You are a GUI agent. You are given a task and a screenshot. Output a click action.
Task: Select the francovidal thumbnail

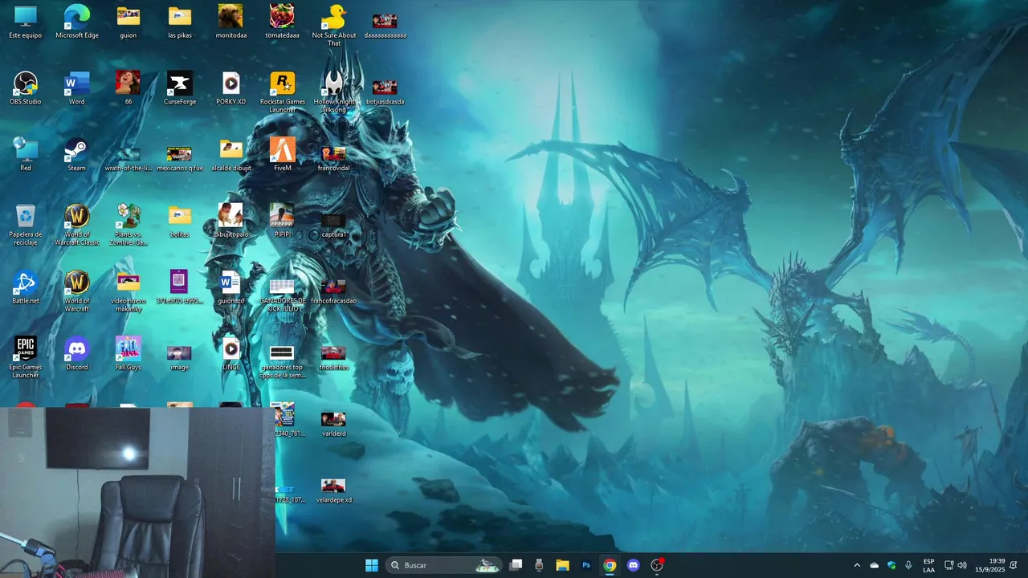click(334, 157)
